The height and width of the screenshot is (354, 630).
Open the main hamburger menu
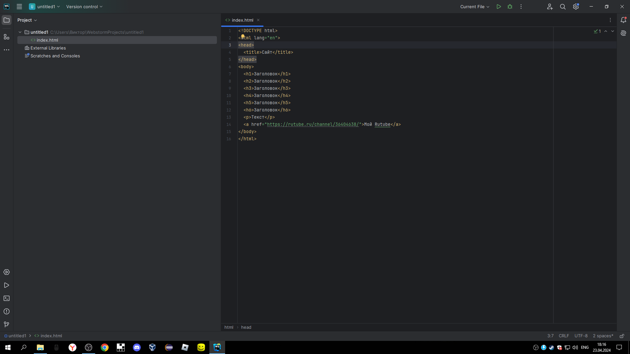(x=19, y=7)
